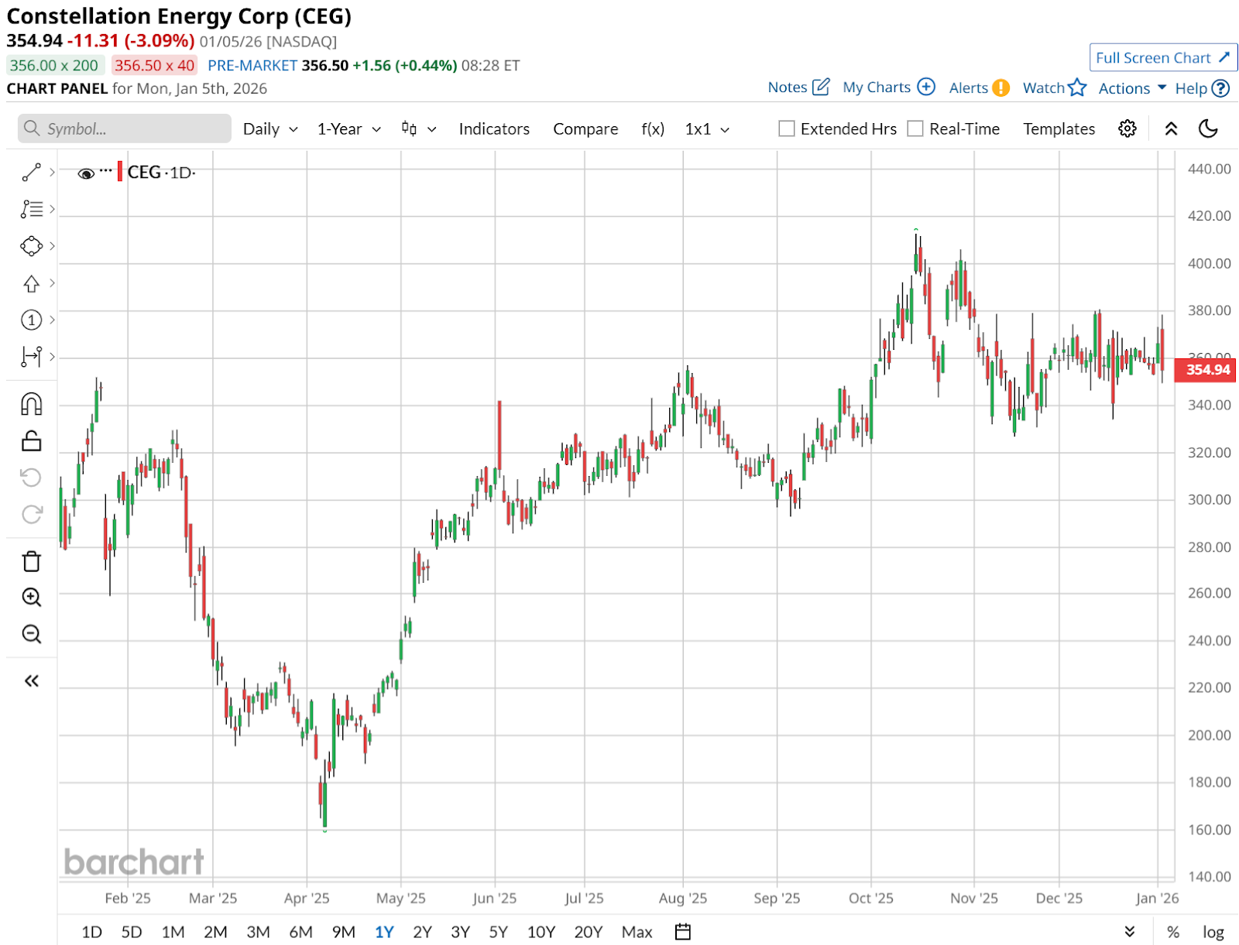The image size is (1239, 945).
Task: Click the 354.94 current price label
Action: (x=1206, y=369)
